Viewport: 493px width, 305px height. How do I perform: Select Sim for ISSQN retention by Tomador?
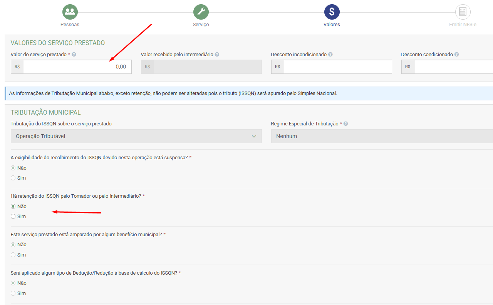13,217
